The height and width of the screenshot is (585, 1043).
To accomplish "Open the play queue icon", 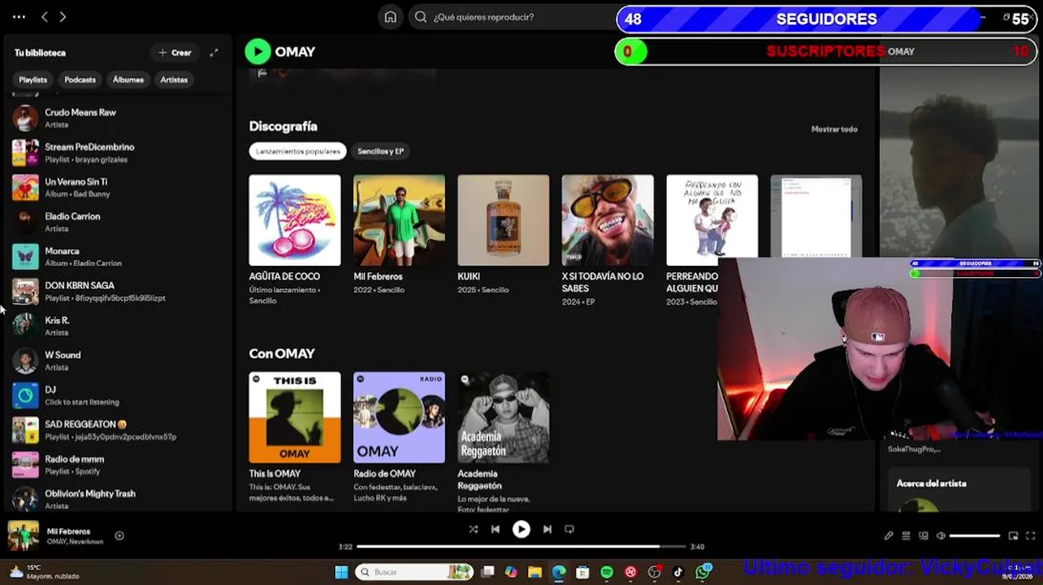I will 906,535.
